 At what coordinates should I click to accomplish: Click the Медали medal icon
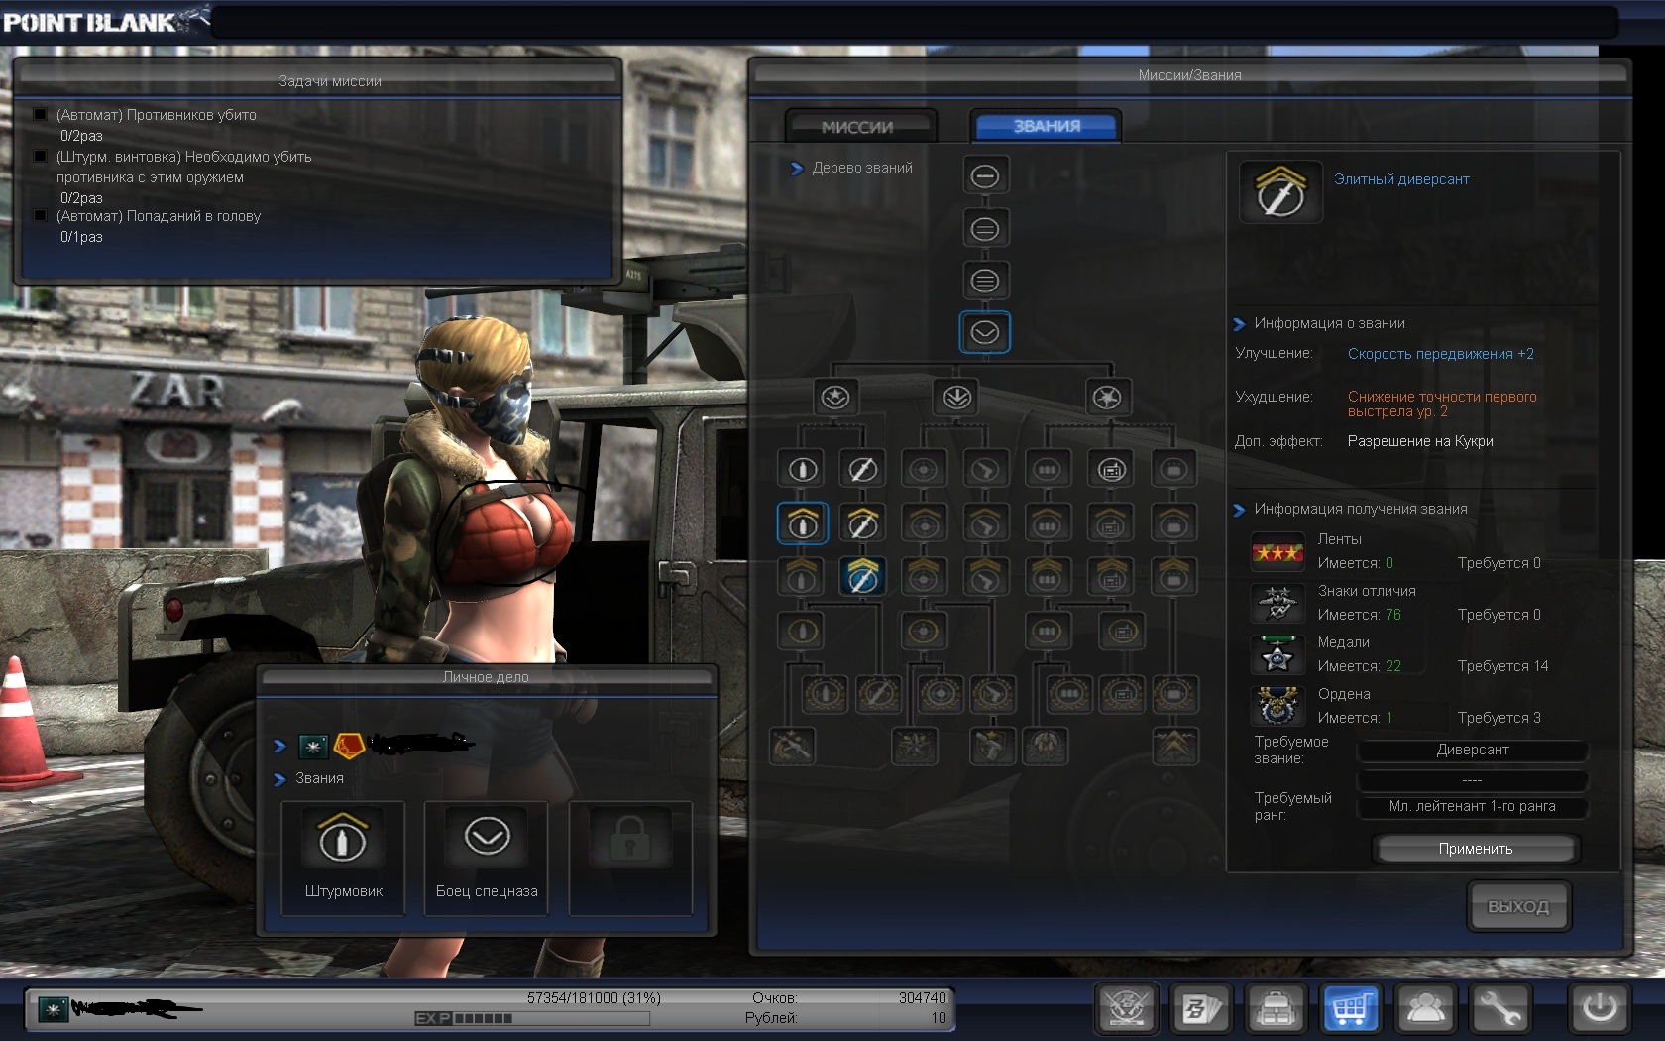click(x=1277, y=654)
